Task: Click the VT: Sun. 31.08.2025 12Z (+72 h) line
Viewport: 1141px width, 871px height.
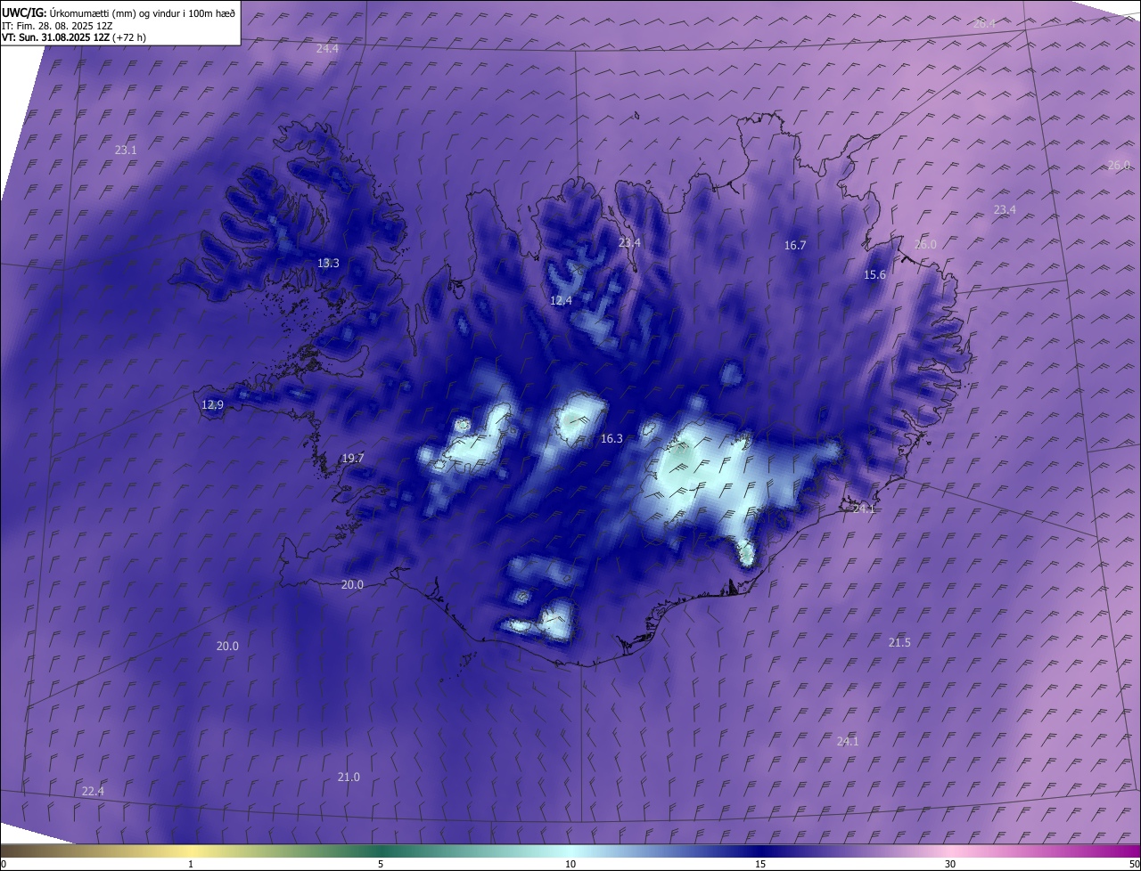Action: (74, 37)
